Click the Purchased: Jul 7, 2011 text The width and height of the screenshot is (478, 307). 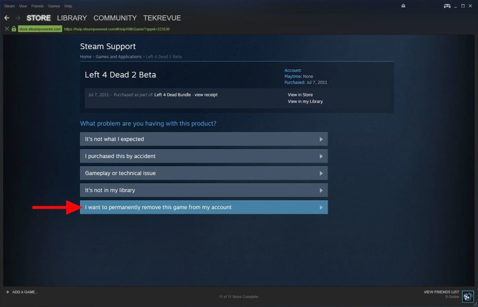[306, 82]
